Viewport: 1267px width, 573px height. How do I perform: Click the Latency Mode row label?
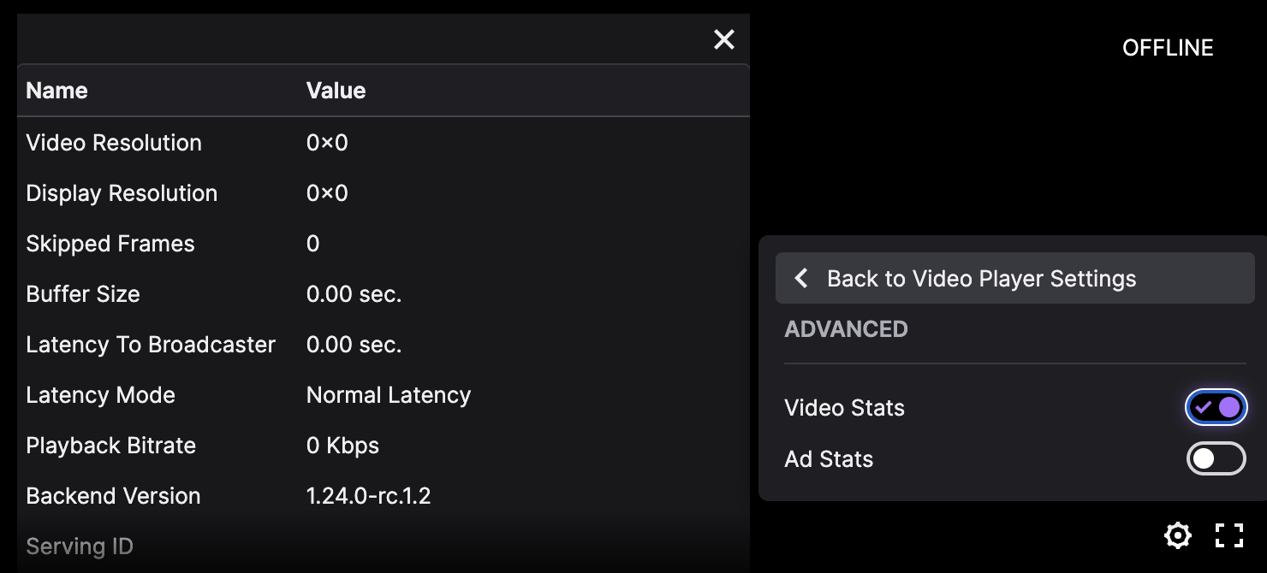tap(100, 395)
